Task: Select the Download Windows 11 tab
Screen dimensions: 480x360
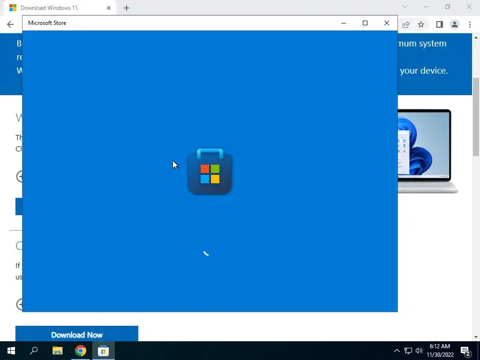Action: [x=60, y=8]
